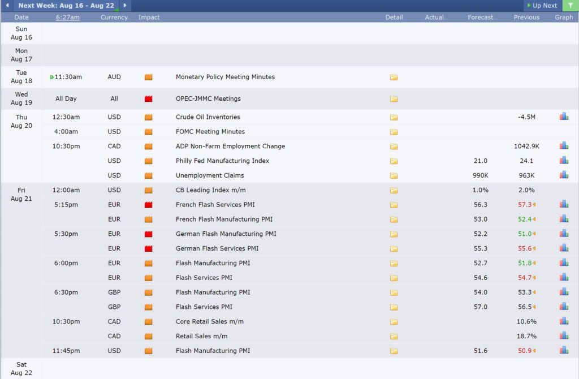The width and height of the screenshot is (579, 379).
Task: Show graph for Philly Fed Manufacturing Index
Action: point(564,160)
